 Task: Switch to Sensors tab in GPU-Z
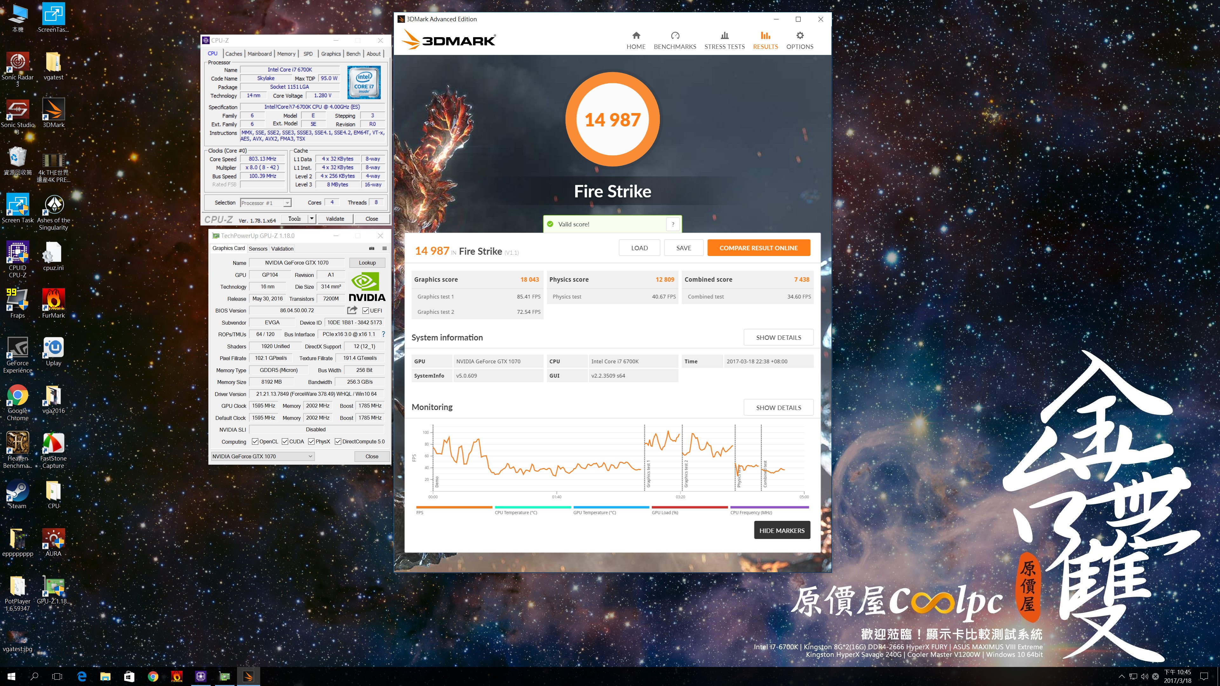tap(258, 249)
